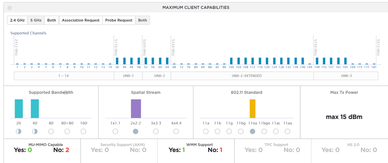Click the teal 40 MHz bandwidth bar
The height and width of the screenshot is (163, 388).
(x=35, y=109)
